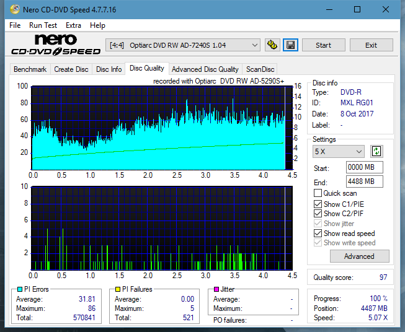
Task: Switch to the Disc Info tab
Action: tap(109, 69)
